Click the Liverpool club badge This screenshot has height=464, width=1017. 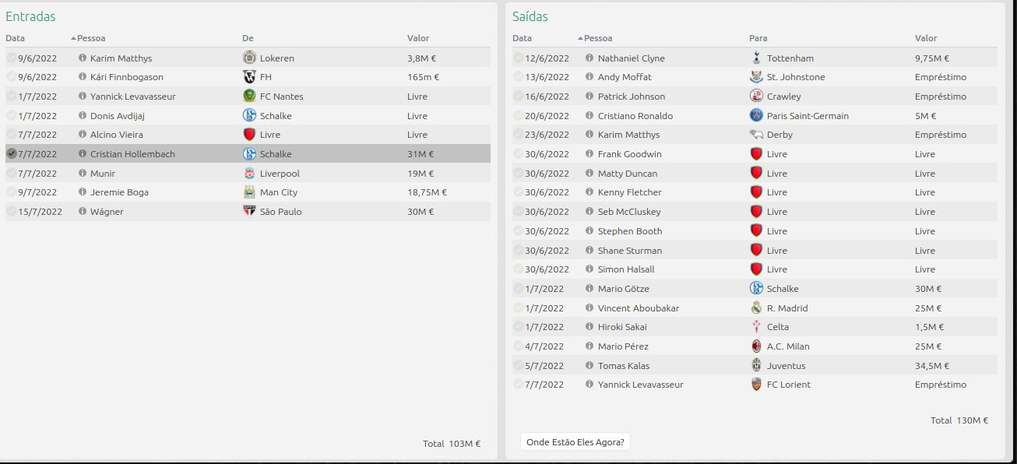coord(249,173)
